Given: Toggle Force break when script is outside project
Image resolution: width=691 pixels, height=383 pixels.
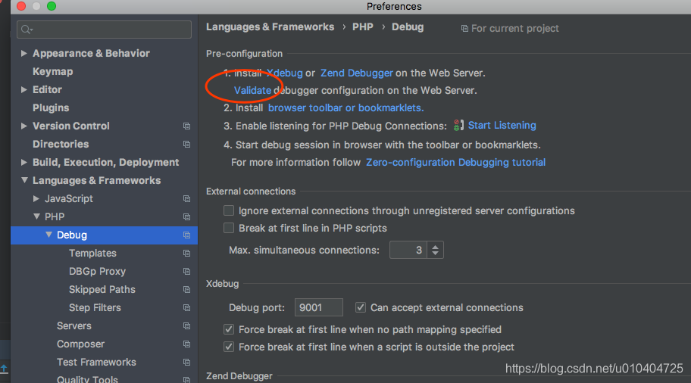Looking at the screenshot, I should (x=229, y=347).
